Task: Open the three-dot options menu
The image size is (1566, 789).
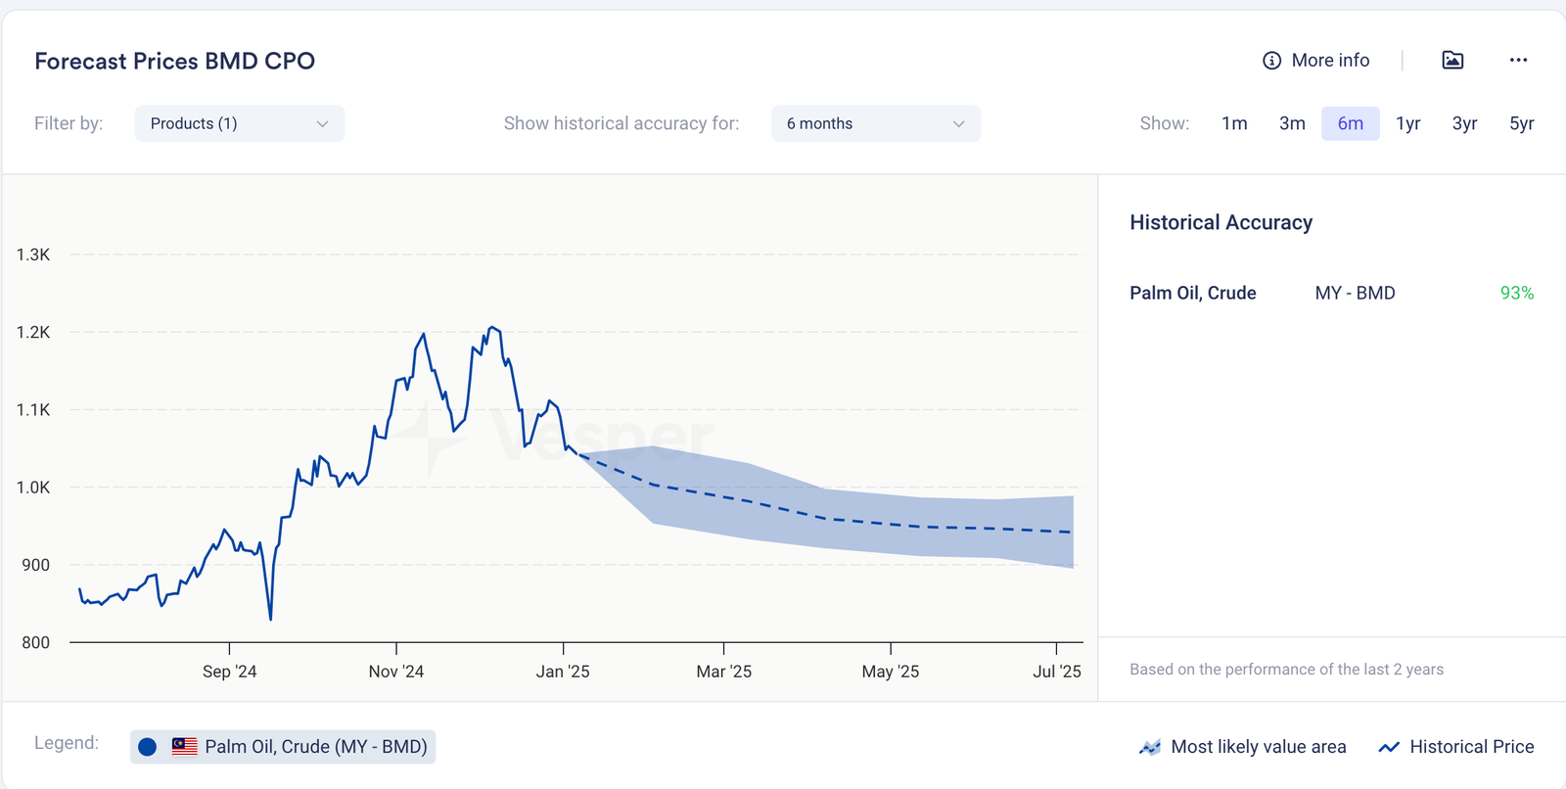Action: tap(1518, 61)
